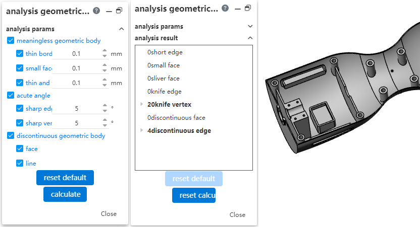Decrease sharp edge angle with down arrow
This screenshot has width=420, height=227.
click(x=104, y=111)
